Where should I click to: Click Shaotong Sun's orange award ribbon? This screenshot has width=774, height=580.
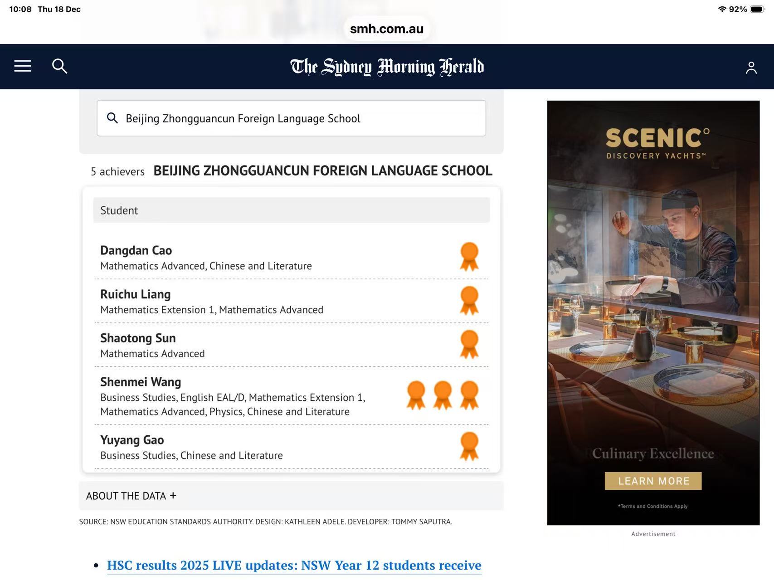point(469,345)
